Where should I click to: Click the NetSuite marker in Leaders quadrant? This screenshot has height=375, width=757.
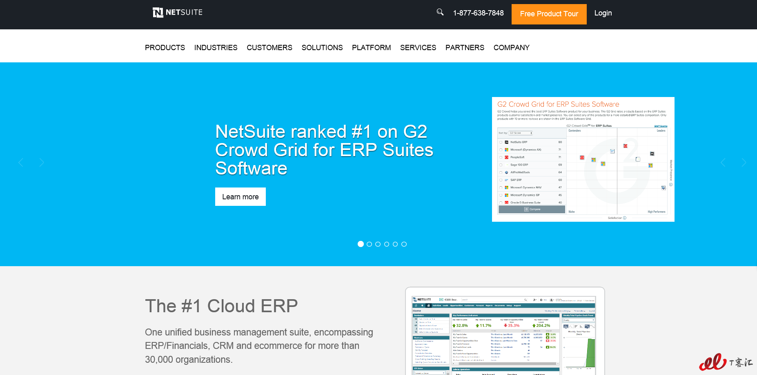[652, 154]
